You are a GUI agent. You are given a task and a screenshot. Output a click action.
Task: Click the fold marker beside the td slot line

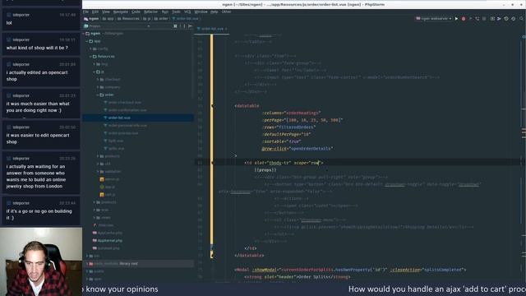[212, 163]
